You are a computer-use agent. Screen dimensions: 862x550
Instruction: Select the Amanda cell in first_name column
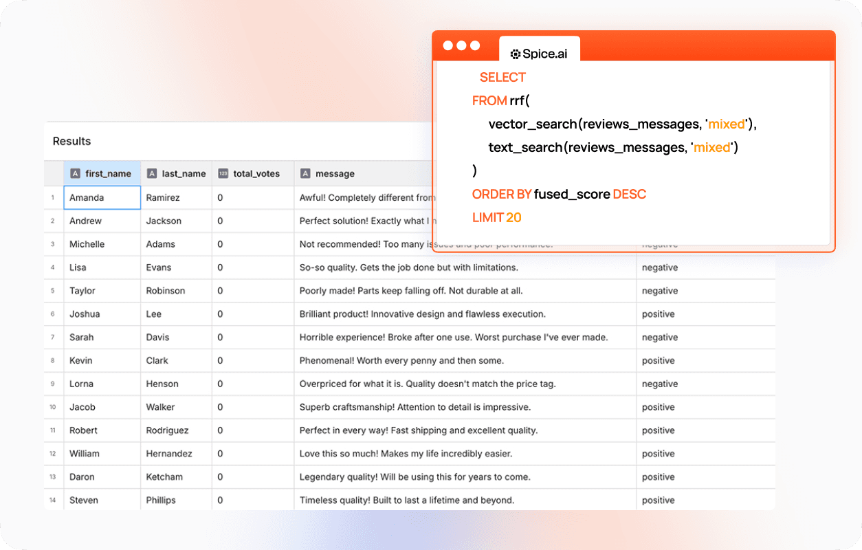(x=102, y=198)
